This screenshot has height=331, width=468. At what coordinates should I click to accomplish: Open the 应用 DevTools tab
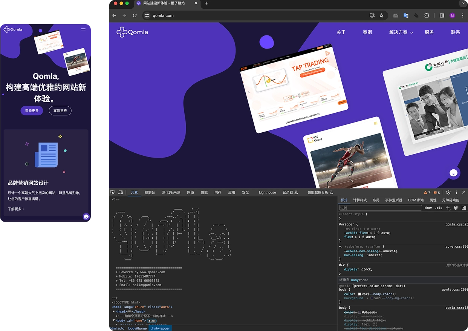click(x=232, y=192)
